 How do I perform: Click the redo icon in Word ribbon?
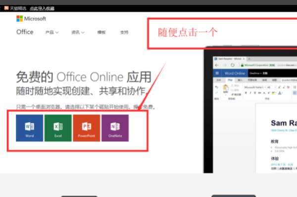click(x=216, y=93)
